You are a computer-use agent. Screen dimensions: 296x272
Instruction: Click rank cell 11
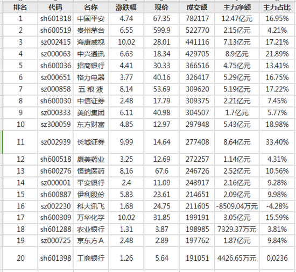coord(20,142)
